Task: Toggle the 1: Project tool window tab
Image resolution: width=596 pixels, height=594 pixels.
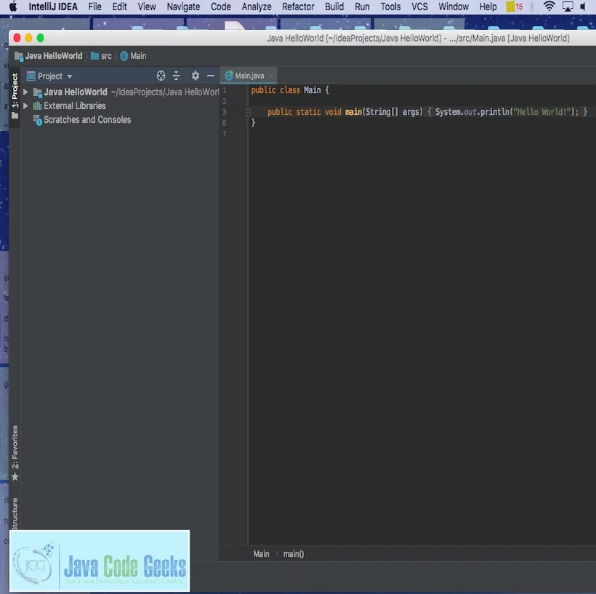Action: pos(15,95)
